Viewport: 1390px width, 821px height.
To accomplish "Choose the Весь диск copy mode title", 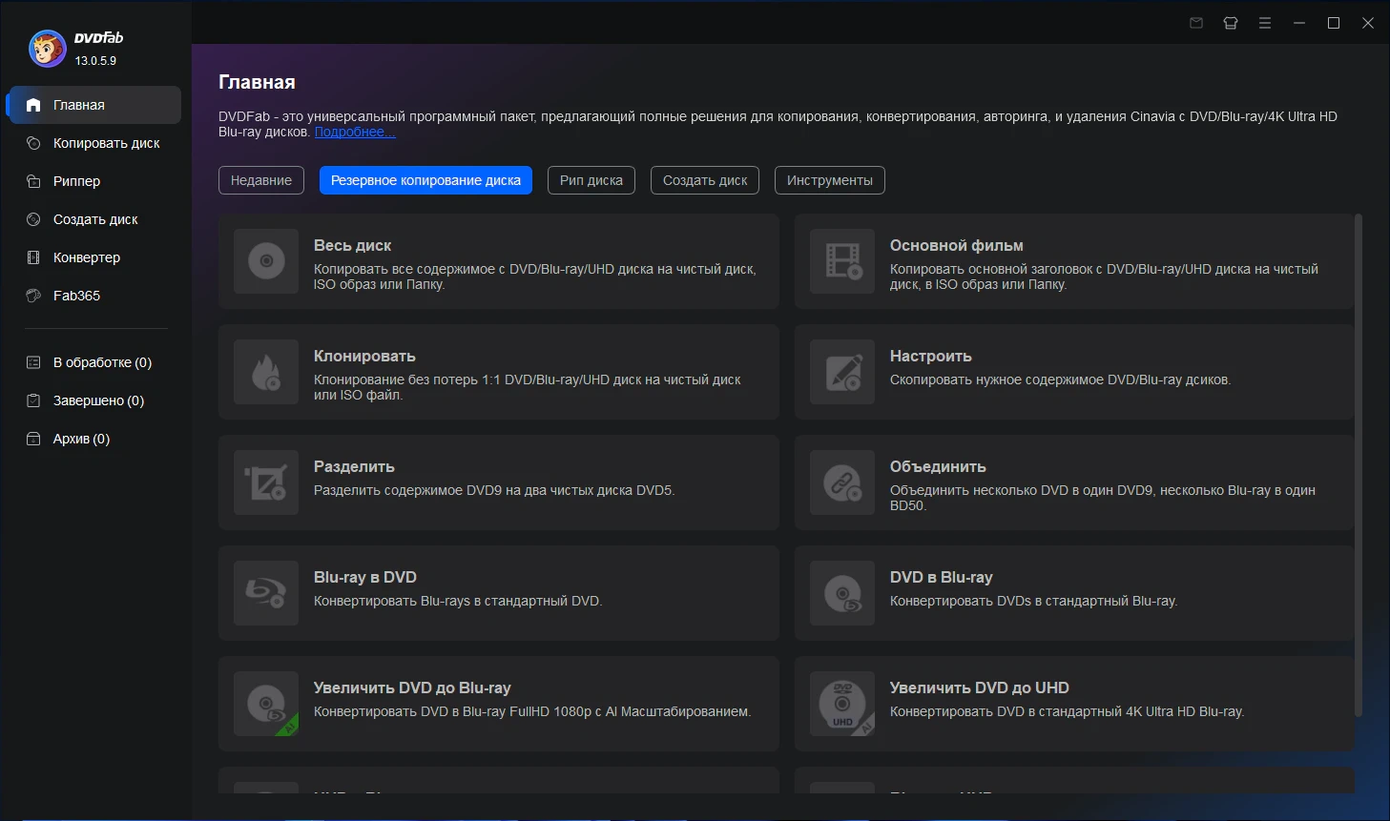I will [352, 245].
